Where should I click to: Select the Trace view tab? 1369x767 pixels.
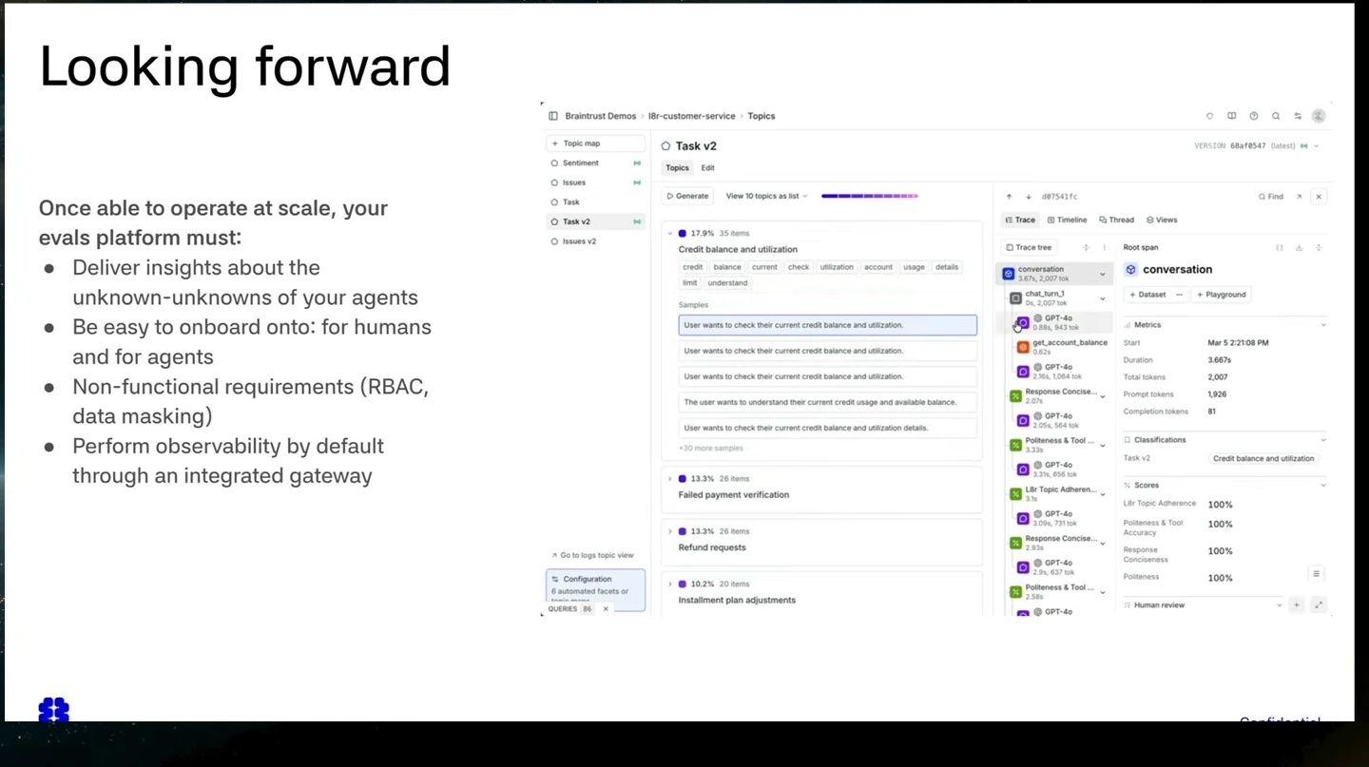pos(1020,220)
